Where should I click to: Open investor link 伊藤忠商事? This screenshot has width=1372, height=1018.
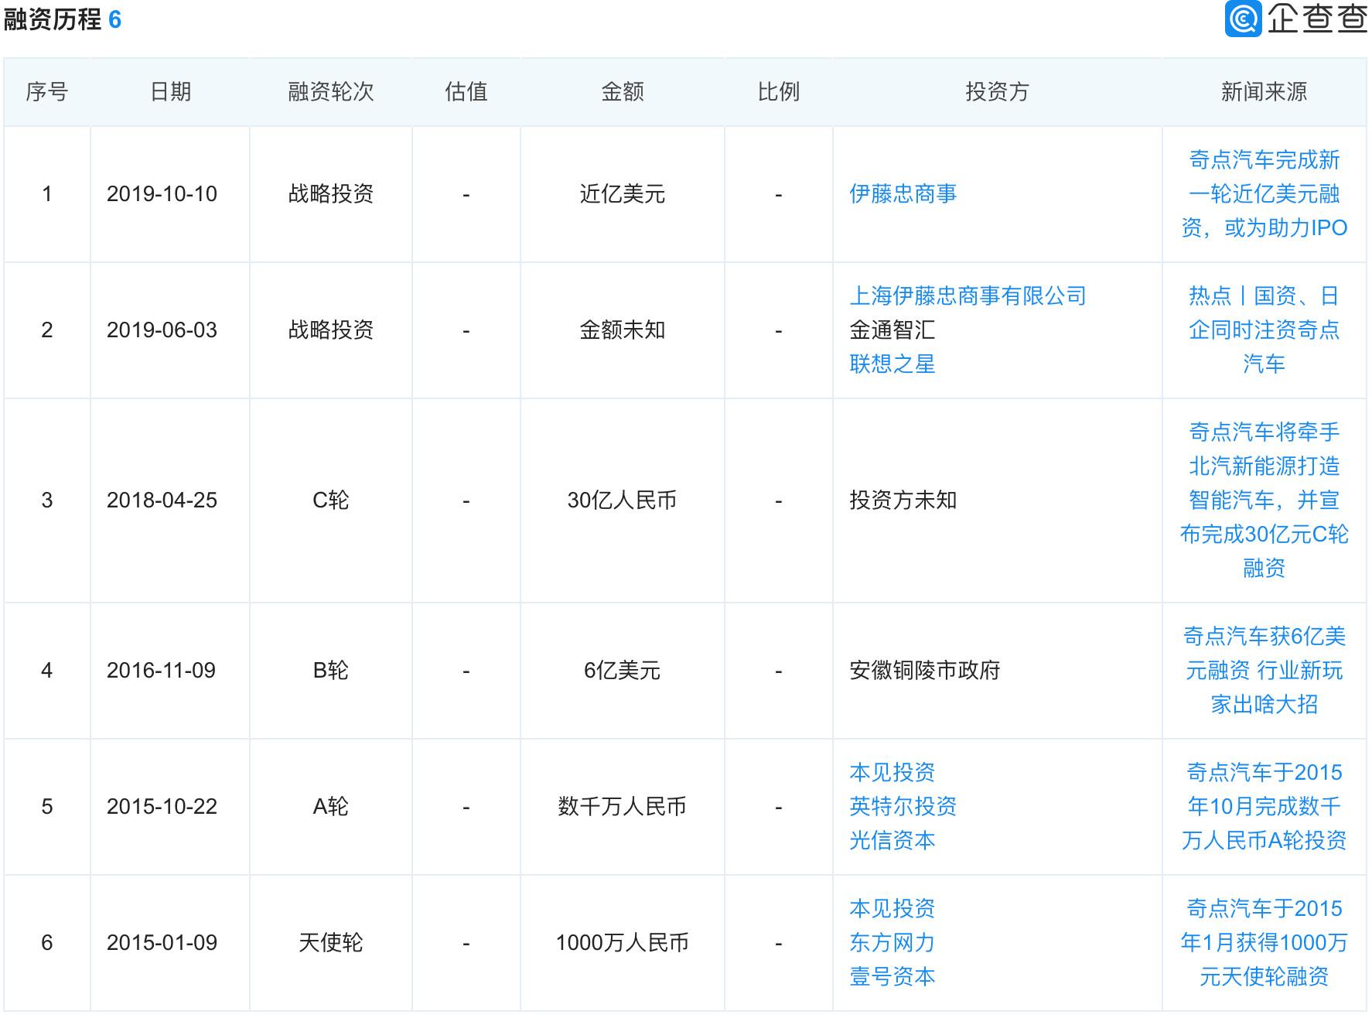903,193
